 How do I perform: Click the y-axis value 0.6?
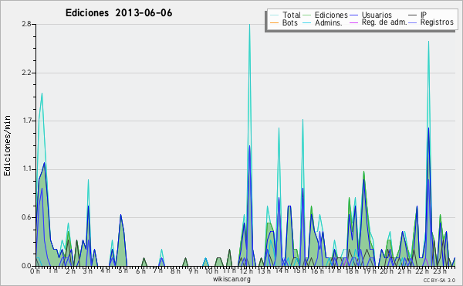click(26, 217)
